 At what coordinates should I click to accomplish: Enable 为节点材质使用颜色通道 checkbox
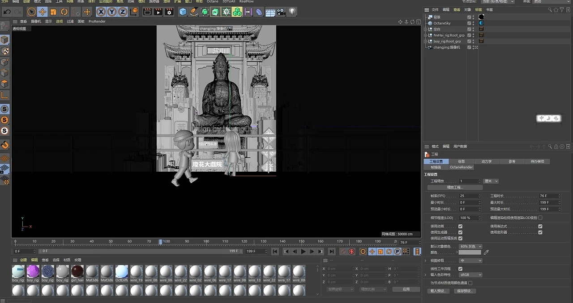(x=470, y=283)
